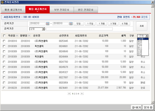Image resolution: width=155 pixels, height=111 pixels.
Task: Click current page number 1
Action: pos(73,94)
